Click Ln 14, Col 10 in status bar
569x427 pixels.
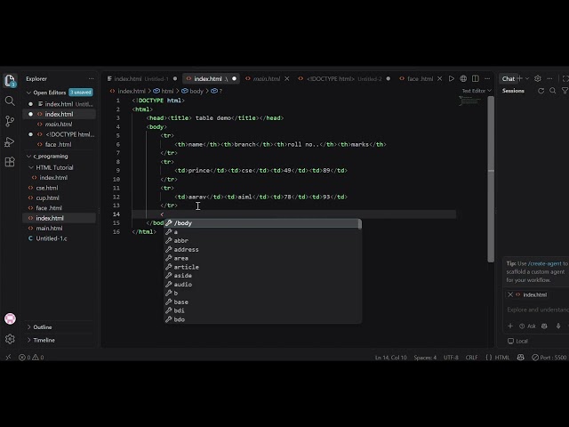tap(390, 358)
